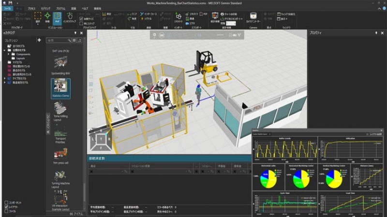
Task: Open the 統計情報 (Statistics) dashboard
Action: 215,18
